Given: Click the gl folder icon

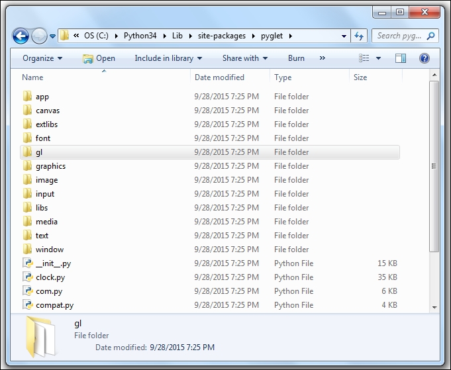Looking at the screenshot, I should pos(27,152).
